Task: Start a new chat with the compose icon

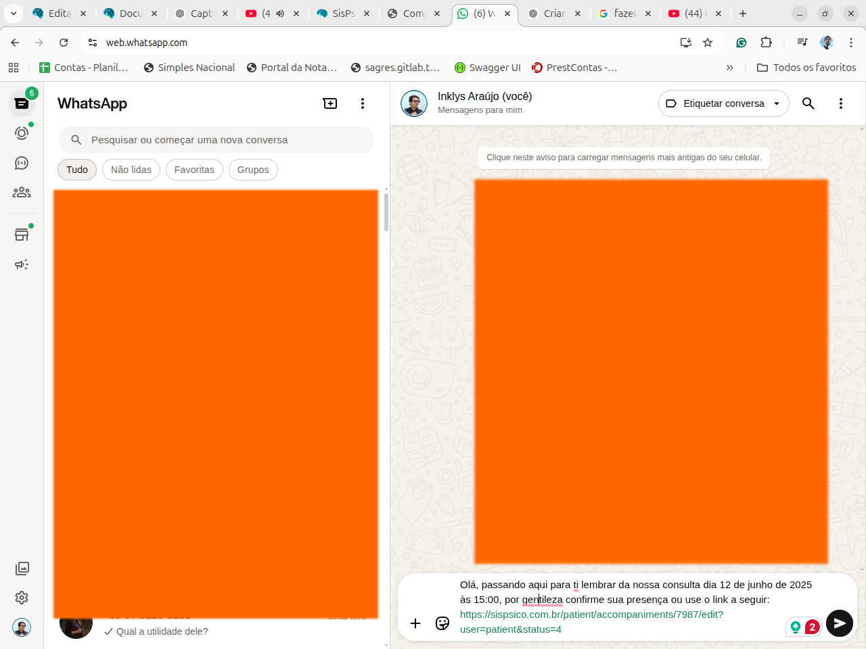Action: click(x=330, y=103)
